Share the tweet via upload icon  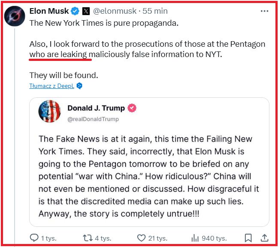pos(265,238)
